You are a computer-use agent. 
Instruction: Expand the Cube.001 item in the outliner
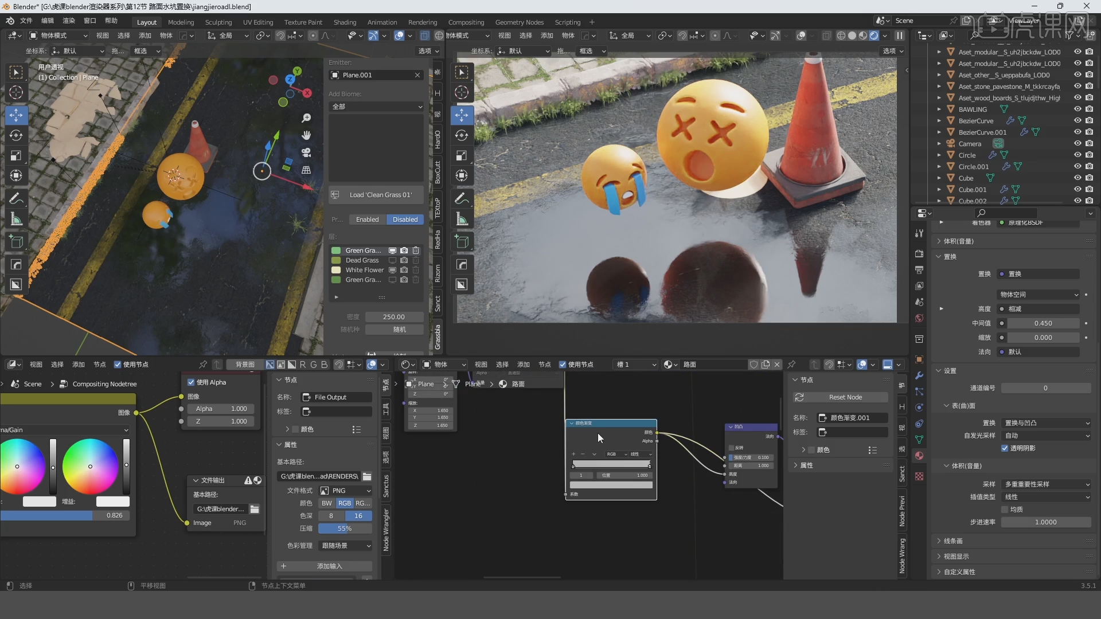pyautogui.click(x=939, y=189)
